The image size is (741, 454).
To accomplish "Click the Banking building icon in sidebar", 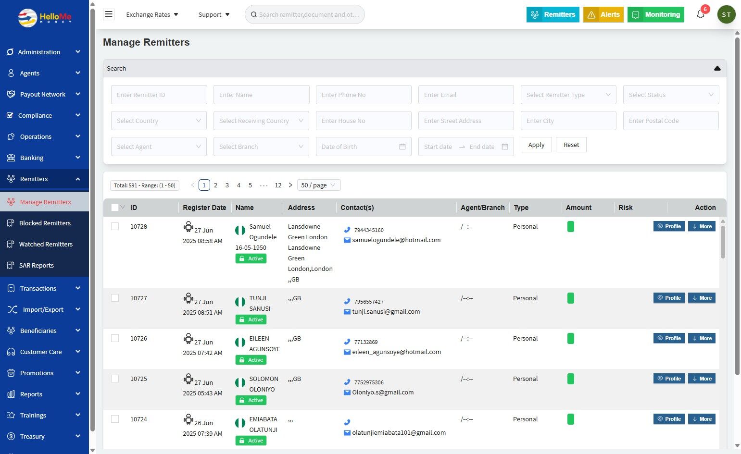I will pyautogui.click(x=11, y=158).
